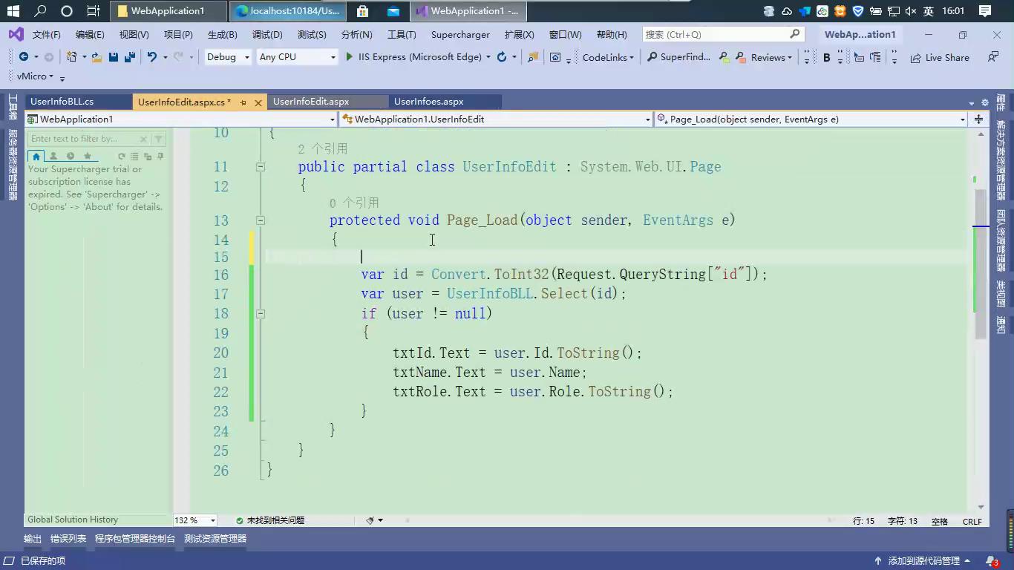Open the Page_Load member dropdown
This screenshot has height=570, width=1014.
811,119
